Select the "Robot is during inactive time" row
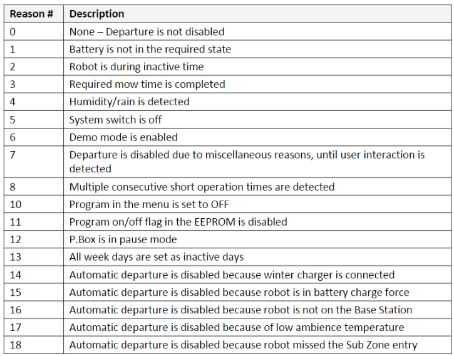454x356 pixels. click(136, 66)
